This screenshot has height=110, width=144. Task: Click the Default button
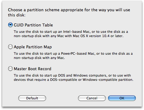(32, 98)
